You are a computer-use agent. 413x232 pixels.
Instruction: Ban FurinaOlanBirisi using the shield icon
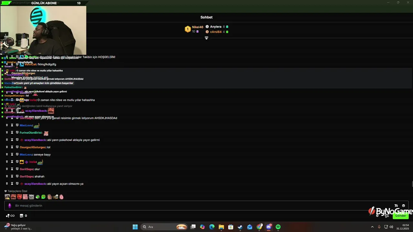[x=17, y=132]
